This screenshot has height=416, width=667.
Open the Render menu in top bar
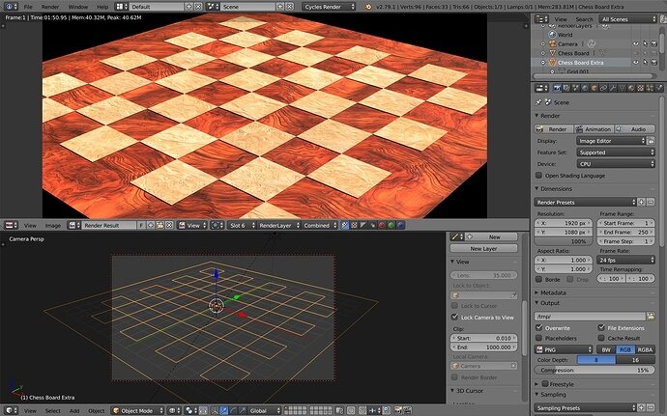coord(50,7)
